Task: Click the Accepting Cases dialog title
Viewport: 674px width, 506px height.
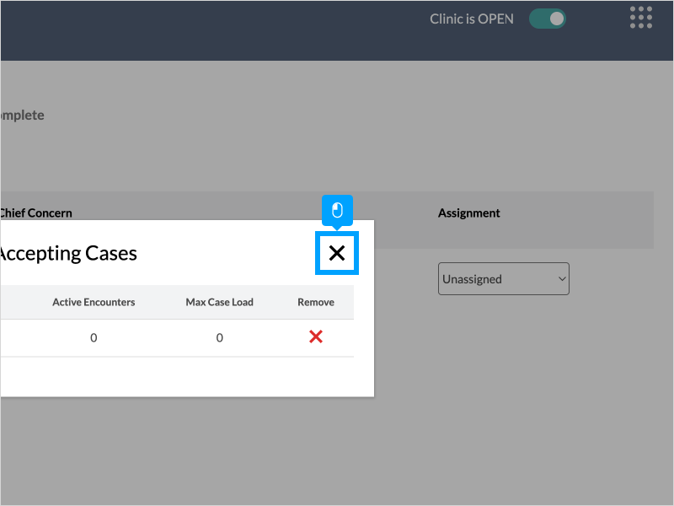Action: 67,253
